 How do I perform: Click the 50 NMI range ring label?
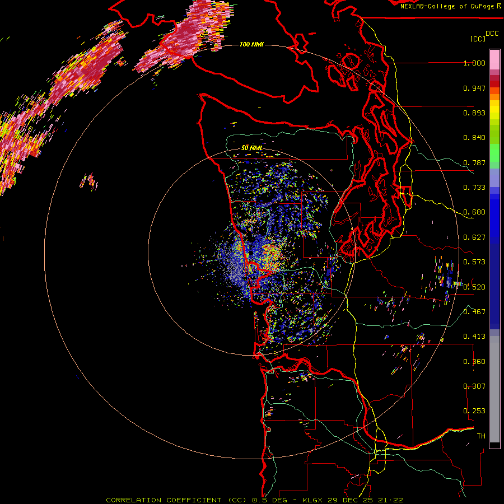coord(251,148)
